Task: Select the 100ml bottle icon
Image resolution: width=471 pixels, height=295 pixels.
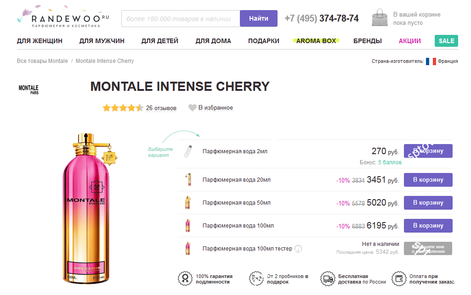Action: [x=188, y=225]
